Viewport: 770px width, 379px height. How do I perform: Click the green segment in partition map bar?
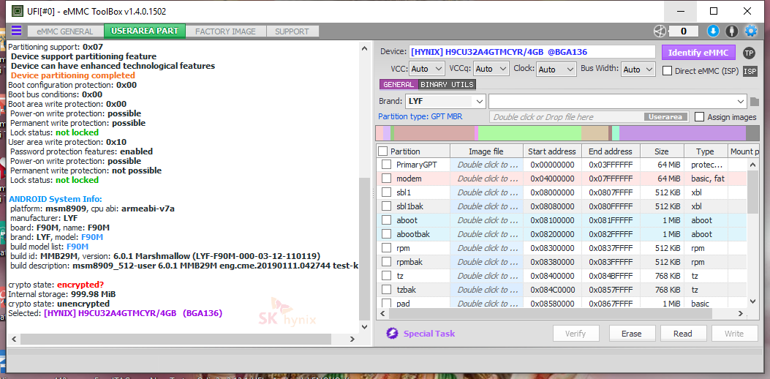click(x=529, y=133)
